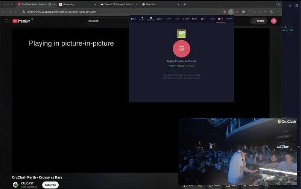Switch to the Music tab in extension popup
Screen dimensions: 301x189
point(212,19)
